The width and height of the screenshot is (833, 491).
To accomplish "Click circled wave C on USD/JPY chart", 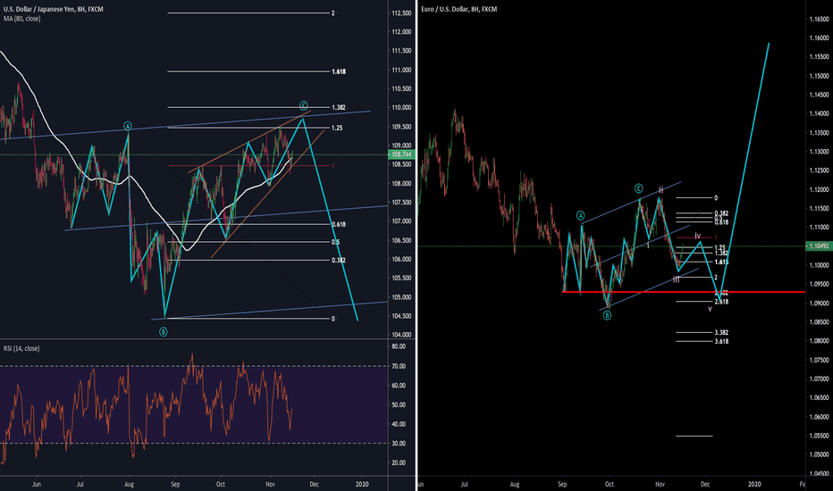I will tap(304, 105).
